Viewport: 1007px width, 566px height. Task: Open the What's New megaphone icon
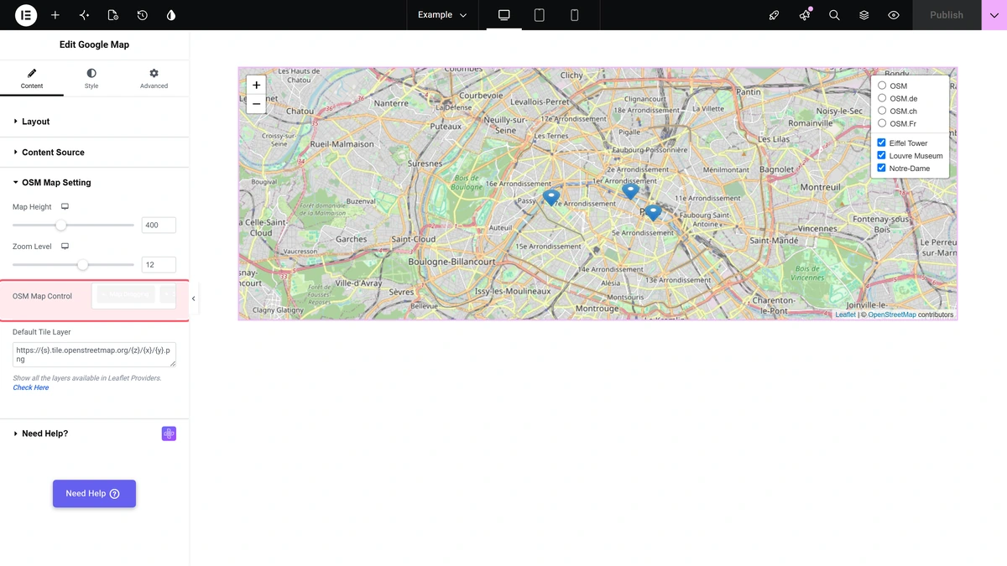(x=805, y=15)
